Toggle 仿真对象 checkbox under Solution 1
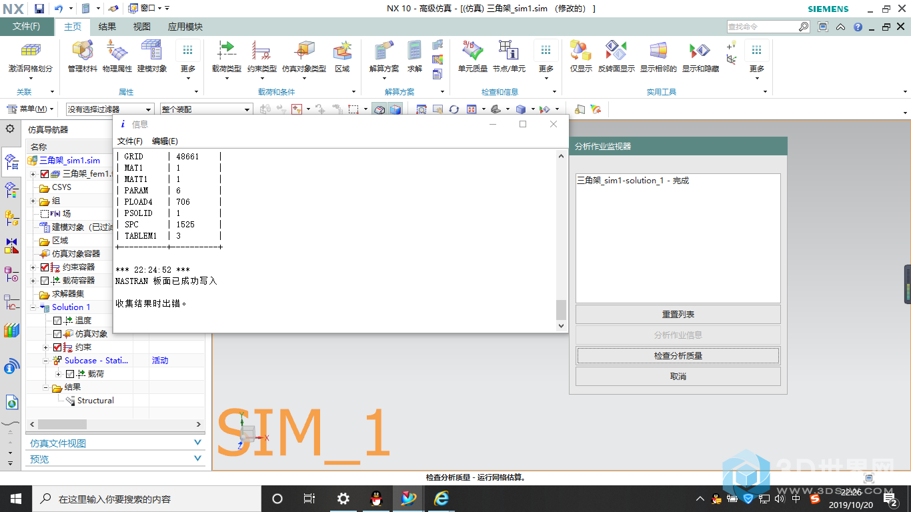 57,334
